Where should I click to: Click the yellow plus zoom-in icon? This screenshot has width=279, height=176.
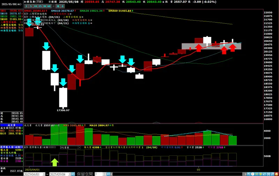(261, 174)
